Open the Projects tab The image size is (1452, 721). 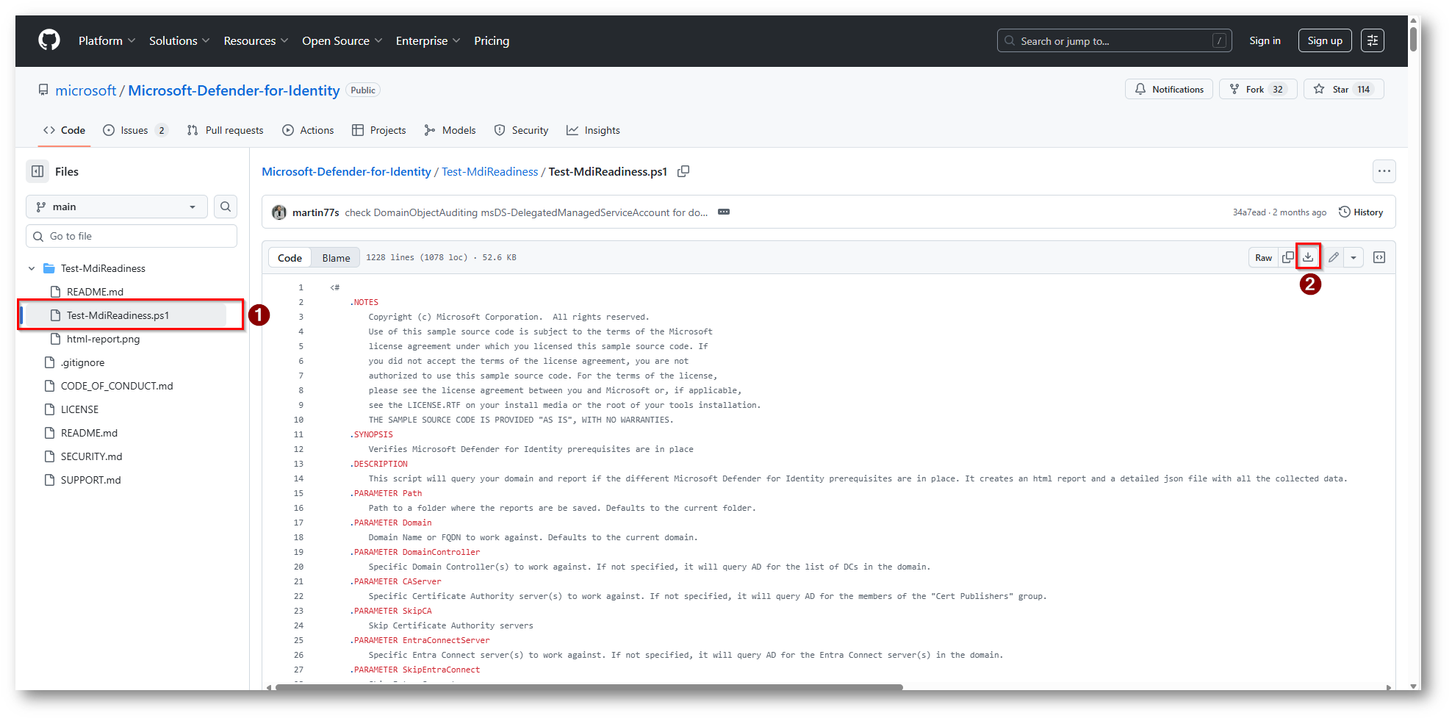[379, 130]
